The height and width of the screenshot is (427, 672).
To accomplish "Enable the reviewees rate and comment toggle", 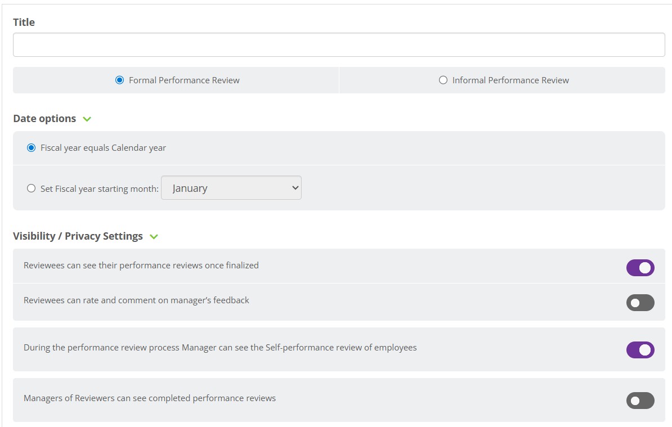I will 640,303.
